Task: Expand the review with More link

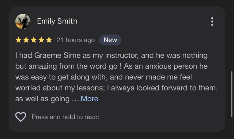Action: tap(90, 99)
